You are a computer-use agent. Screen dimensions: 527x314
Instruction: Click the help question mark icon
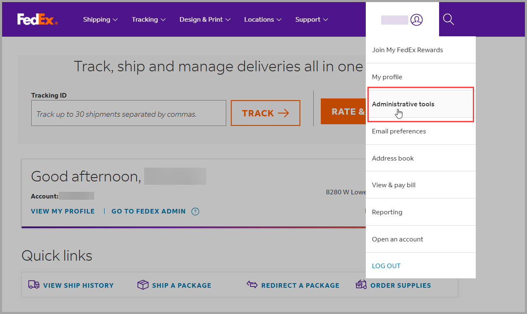tap(195, 211)
